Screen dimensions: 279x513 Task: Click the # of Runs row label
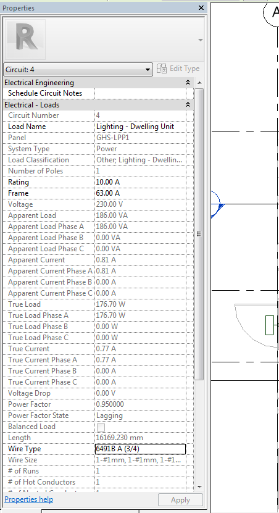(23, 472)
